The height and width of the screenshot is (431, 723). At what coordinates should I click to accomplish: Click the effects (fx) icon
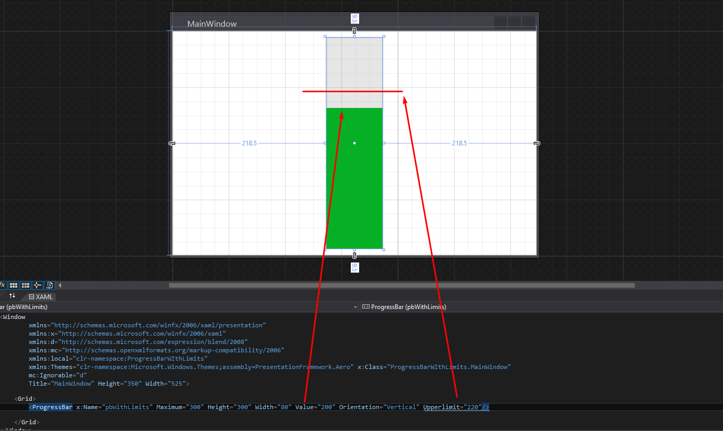coord(3,285)
